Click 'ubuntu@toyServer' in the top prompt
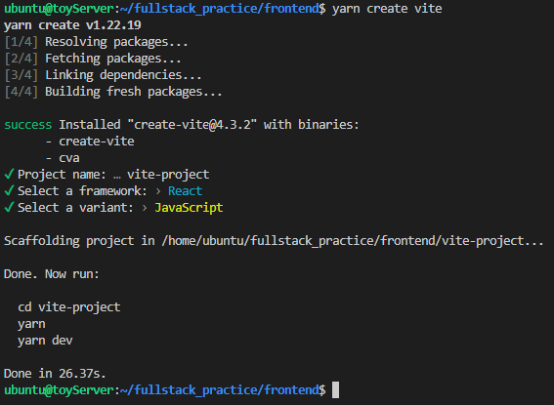This screenshot has width=554, height=405. click(59, 9)
